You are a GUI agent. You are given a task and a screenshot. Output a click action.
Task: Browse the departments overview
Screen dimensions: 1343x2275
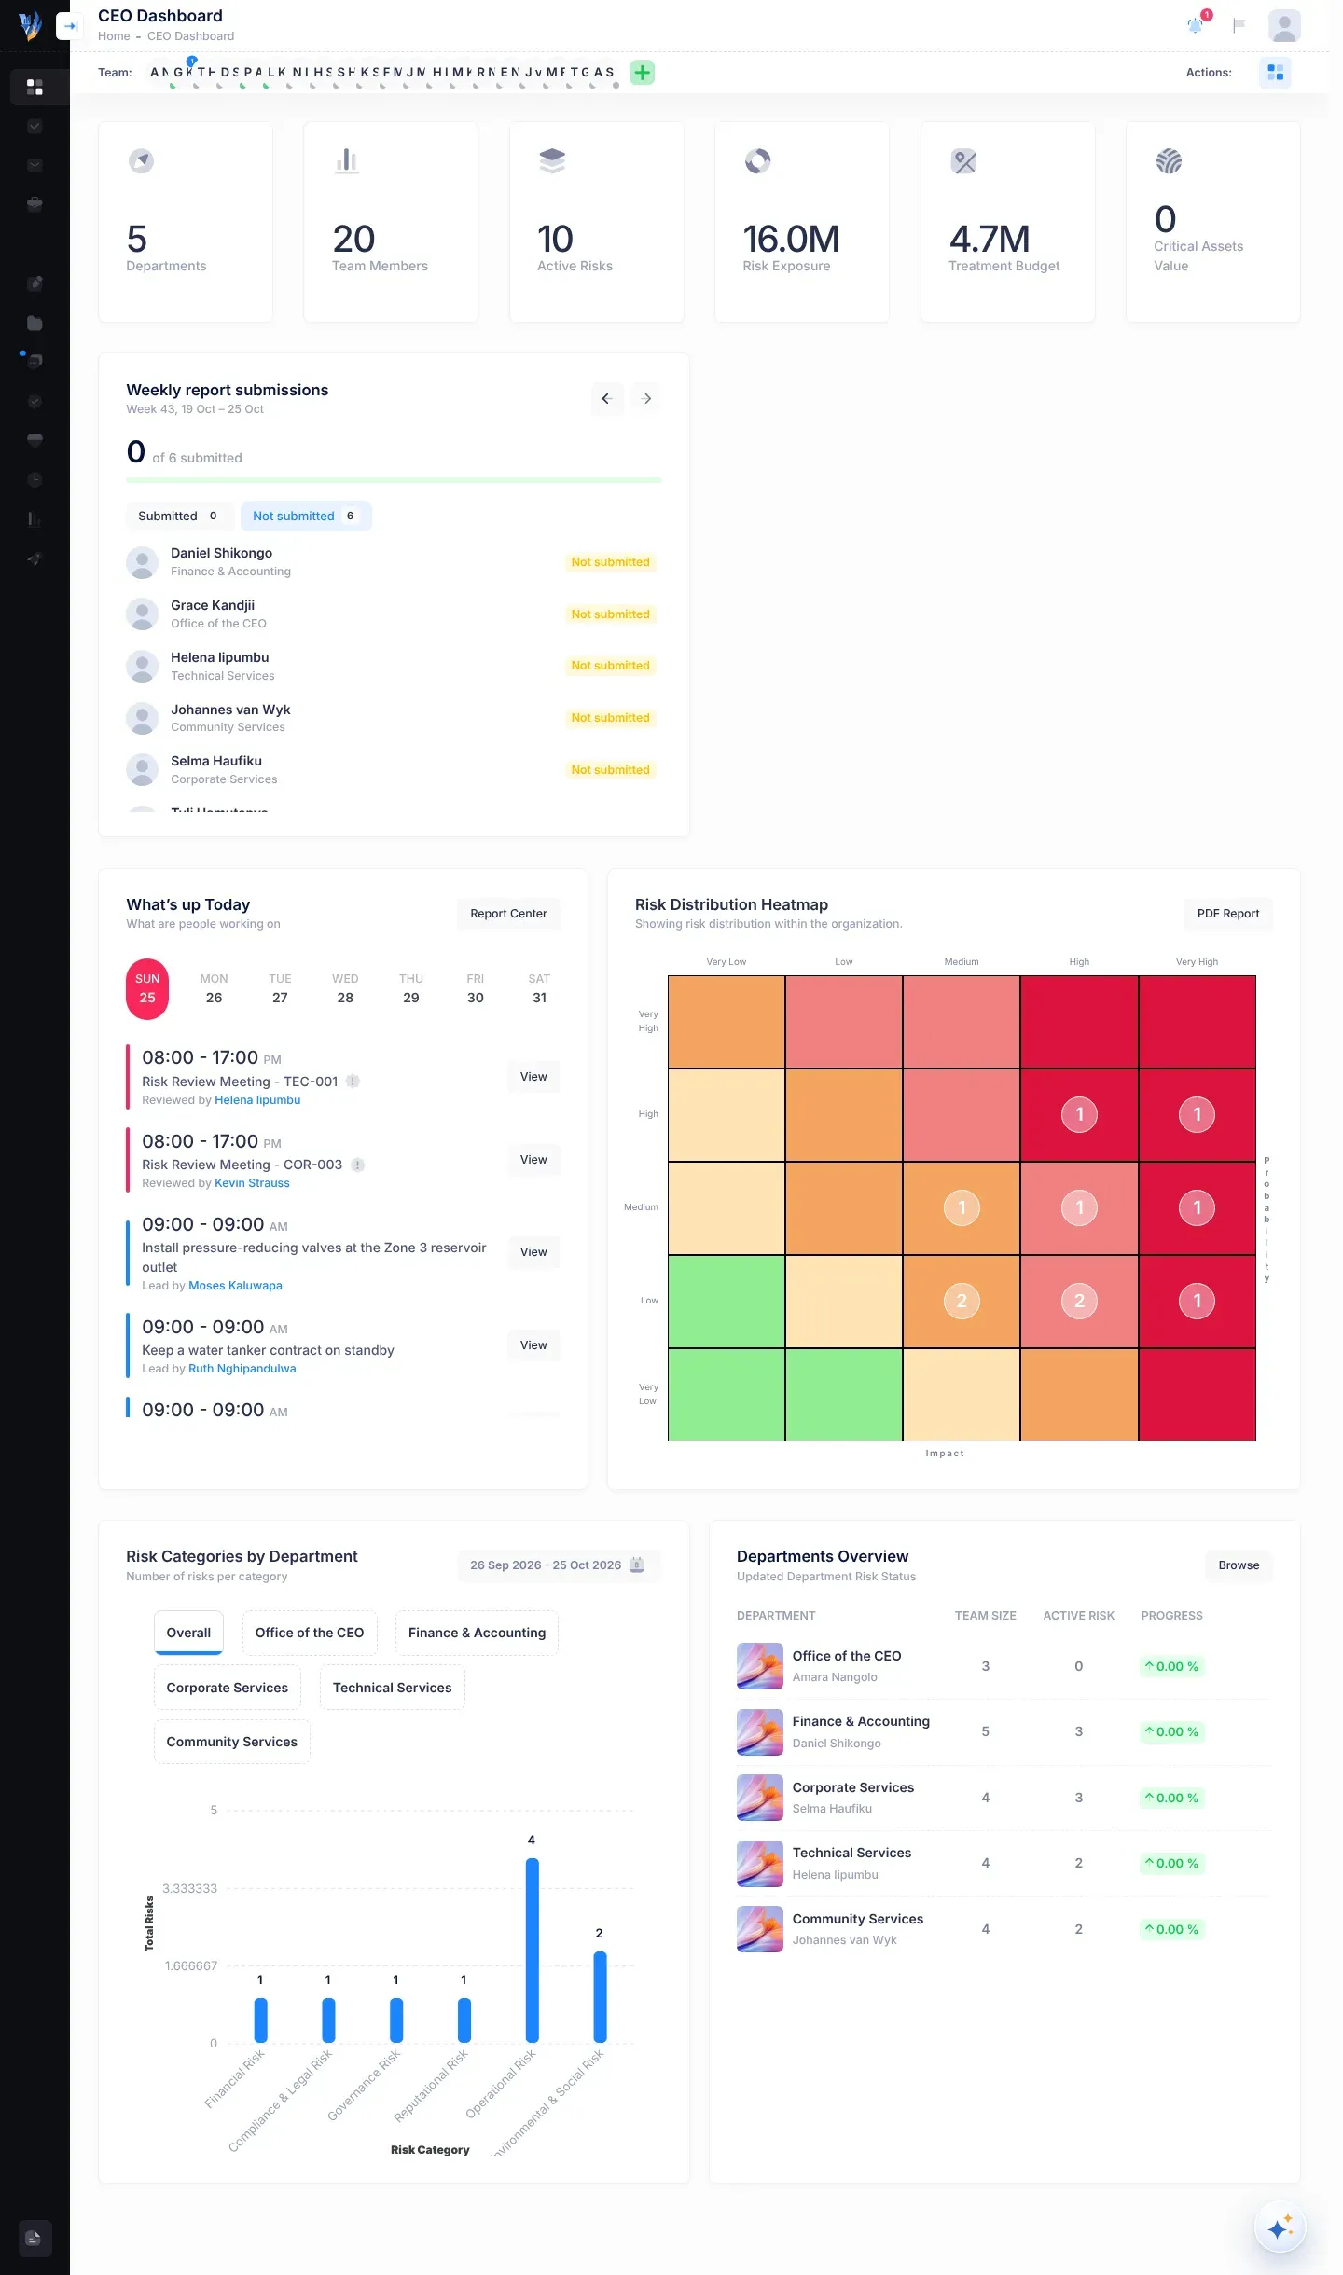[1239, 1565]
